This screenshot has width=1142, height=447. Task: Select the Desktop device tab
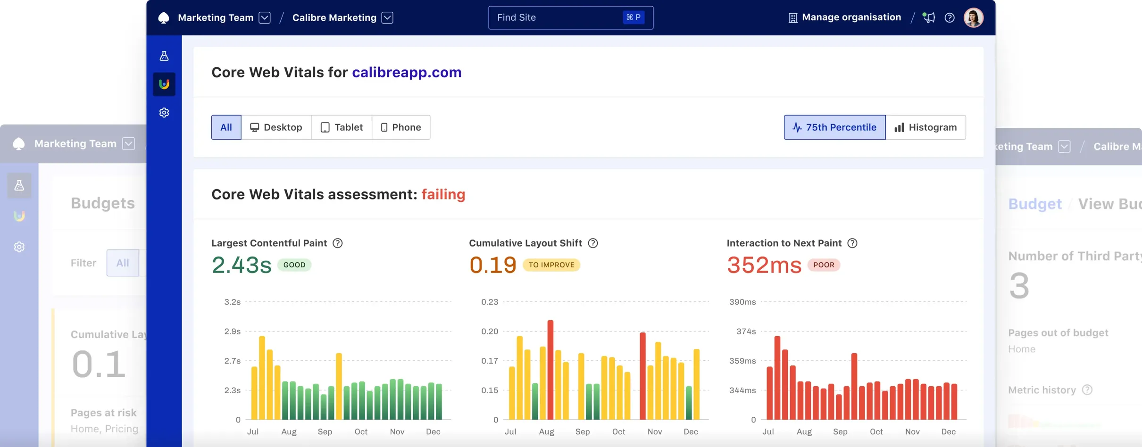click(276, 127)
